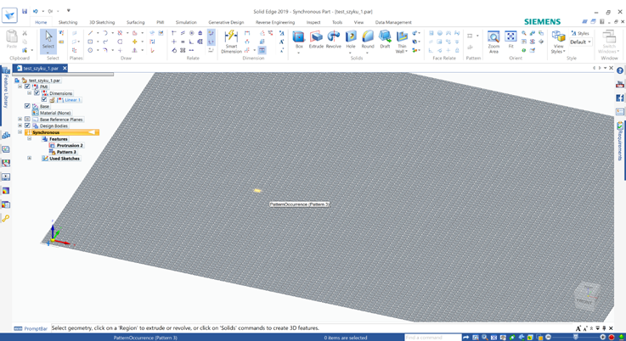Select the Hole feature icon
626x341 pixels.
point(351,36)
